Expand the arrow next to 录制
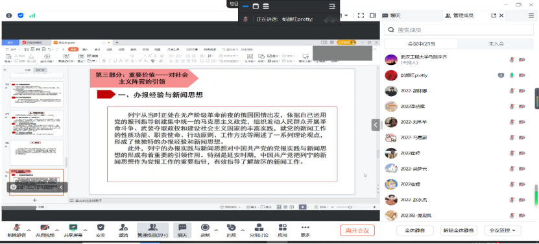This screenshot has height=244, width=539. (x=216, y=230)
